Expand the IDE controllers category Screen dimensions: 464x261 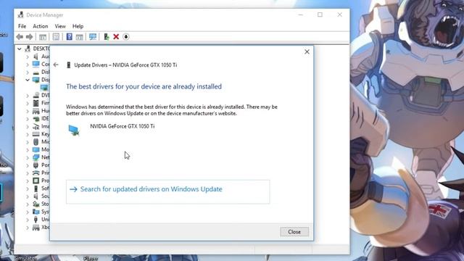click(x=28, y=119)
